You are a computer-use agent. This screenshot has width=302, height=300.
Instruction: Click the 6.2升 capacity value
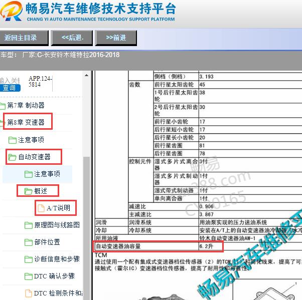click(206, 246)
